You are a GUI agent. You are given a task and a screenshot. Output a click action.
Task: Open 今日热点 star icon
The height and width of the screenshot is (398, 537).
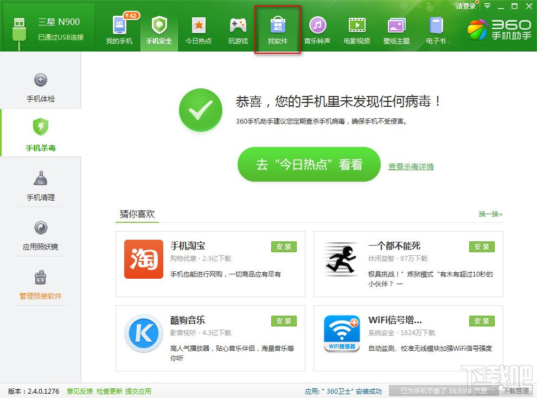[x=199, y=25]
